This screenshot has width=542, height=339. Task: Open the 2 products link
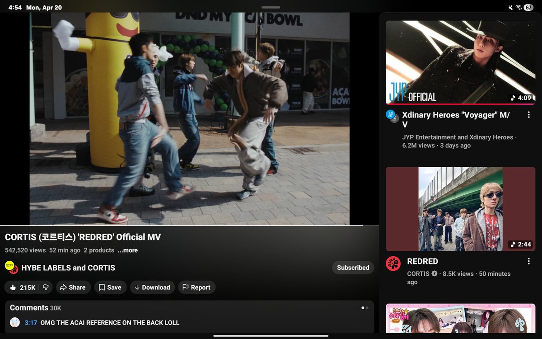(x=99, y=250)
